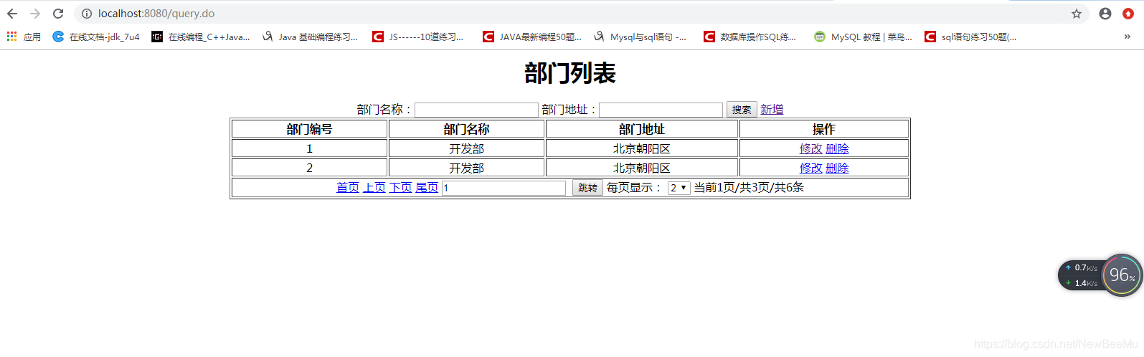Image resolution: width=1144 pixels, height=357 pixels.
Task: Open bookmark Java 基础编程练习
Action: point(310,37)
